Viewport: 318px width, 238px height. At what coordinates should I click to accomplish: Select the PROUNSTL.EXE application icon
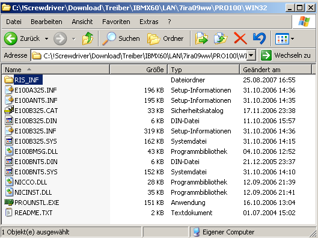(x=9, y=202)
